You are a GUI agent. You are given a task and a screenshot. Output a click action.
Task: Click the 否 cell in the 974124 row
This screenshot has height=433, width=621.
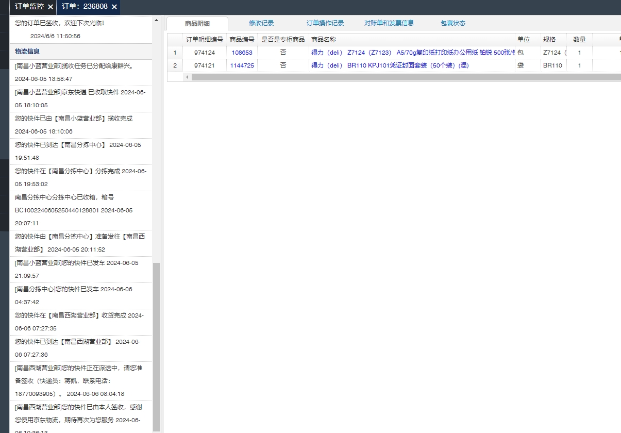[283, 53]
